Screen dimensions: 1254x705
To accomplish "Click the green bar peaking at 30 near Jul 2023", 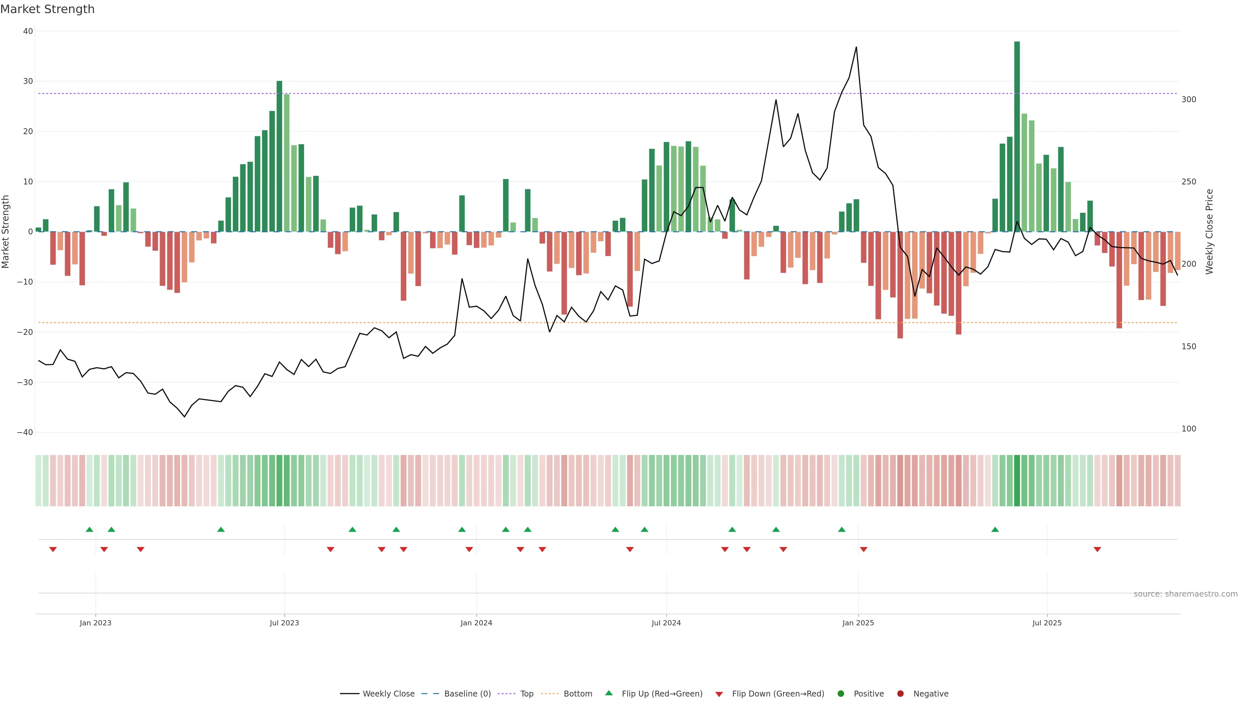I will click(280, 156).
